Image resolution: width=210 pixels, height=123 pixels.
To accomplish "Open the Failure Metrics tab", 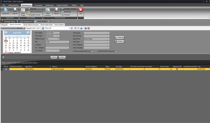I will (x=59, y=25).
